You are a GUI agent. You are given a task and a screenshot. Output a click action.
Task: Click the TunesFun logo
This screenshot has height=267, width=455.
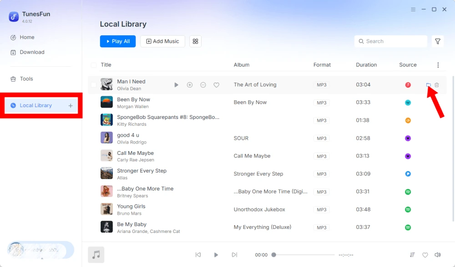coord(14,17)
